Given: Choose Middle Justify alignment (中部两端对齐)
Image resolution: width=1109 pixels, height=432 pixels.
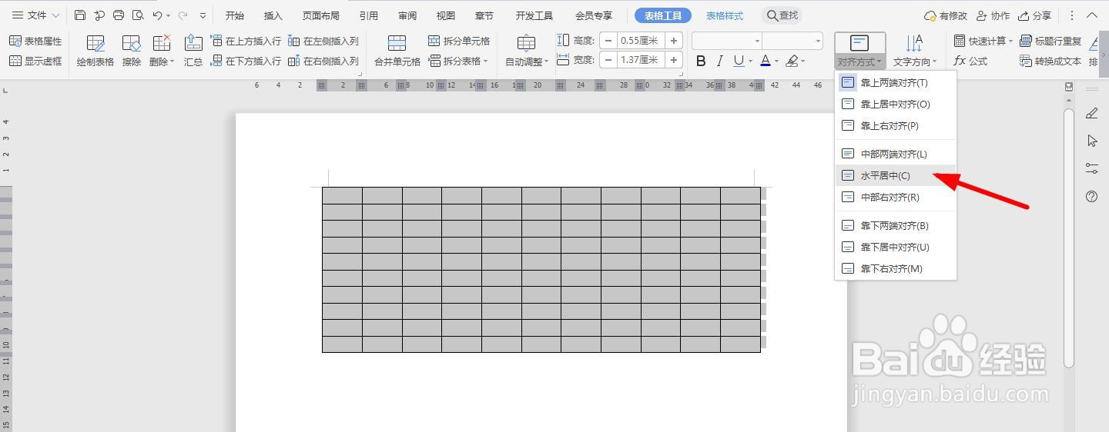Looking at the screenshot, I should pos(896,154).
